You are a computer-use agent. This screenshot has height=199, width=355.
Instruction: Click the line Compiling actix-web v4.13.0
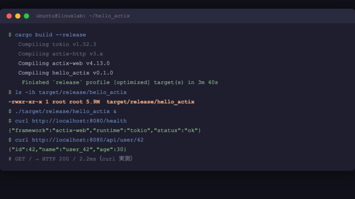(64, 64)
